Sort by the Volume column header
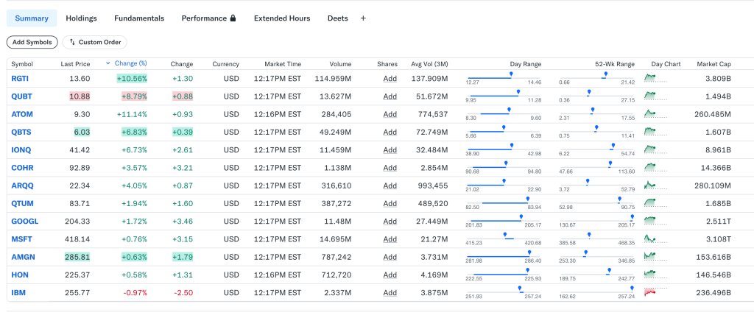The width and height of the screenshot is (754, 318). (x=340, y=64)
